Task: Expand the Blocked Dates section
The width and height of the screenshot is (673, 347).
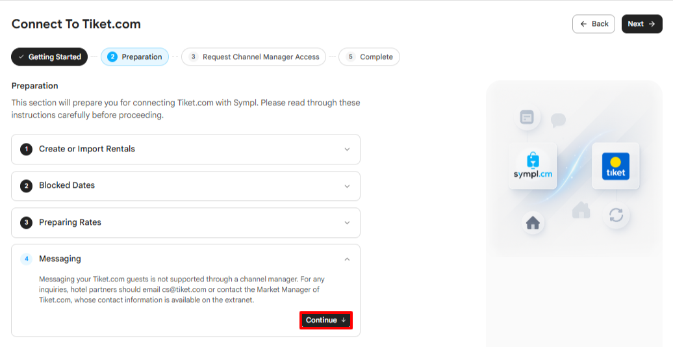Action: (185, 186)
